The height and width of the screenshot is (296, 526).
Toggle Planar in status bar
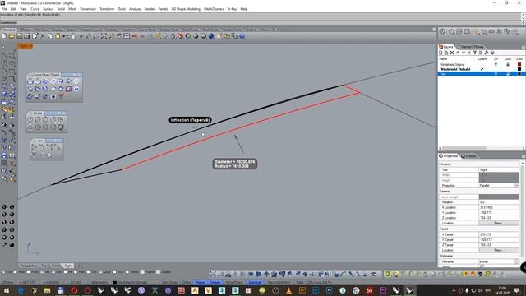[x=201, y=283]
